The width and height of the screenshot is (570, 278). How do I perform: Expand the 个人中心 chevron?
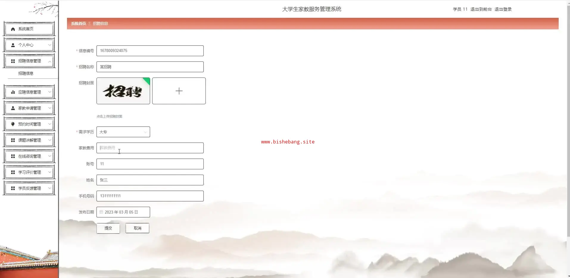[50, 45]
